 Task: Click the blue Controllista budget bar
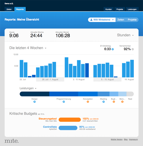pyautogui.click(x=68, y=128)
